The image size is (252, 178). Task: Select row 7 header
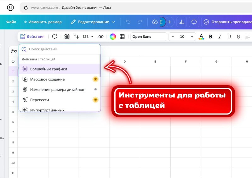tap(13, 132)
